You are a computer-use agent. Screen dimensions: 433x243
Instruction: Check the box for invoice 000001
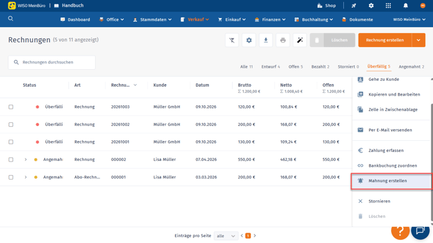coord(11,177)
